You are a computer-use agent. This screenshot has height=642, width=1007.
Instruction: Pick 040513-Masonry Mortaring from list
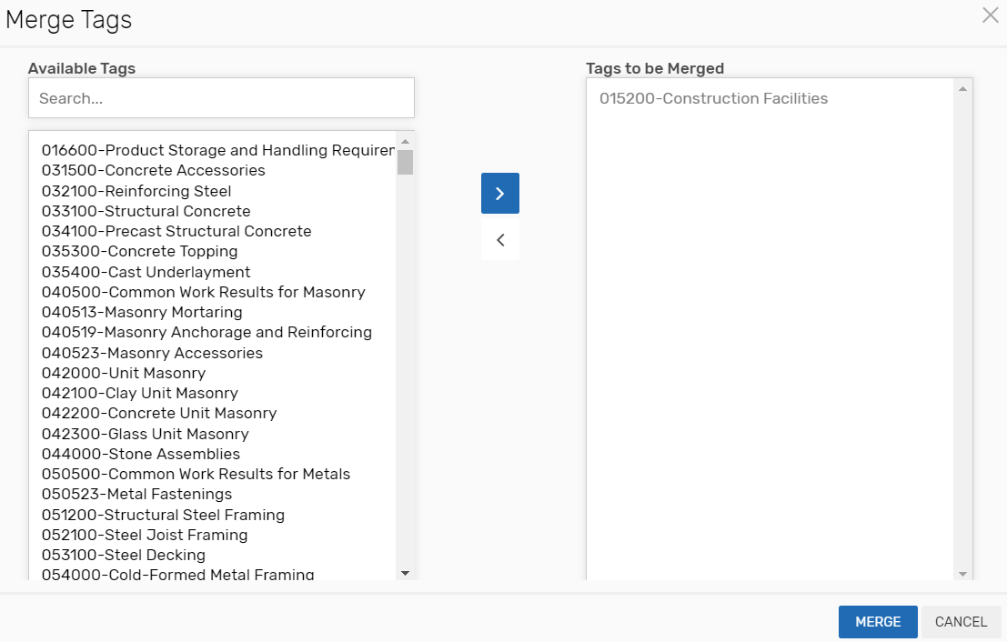click(x=142, y=312)
